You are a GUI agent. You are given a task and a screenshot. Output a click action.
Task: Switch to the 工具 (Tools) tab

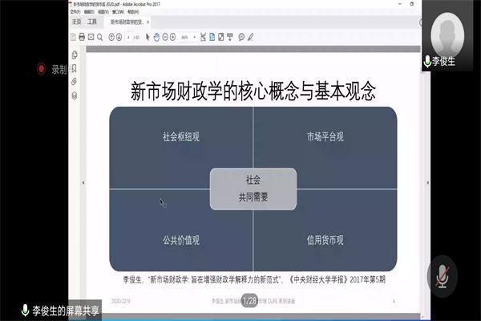click(92, 22)
